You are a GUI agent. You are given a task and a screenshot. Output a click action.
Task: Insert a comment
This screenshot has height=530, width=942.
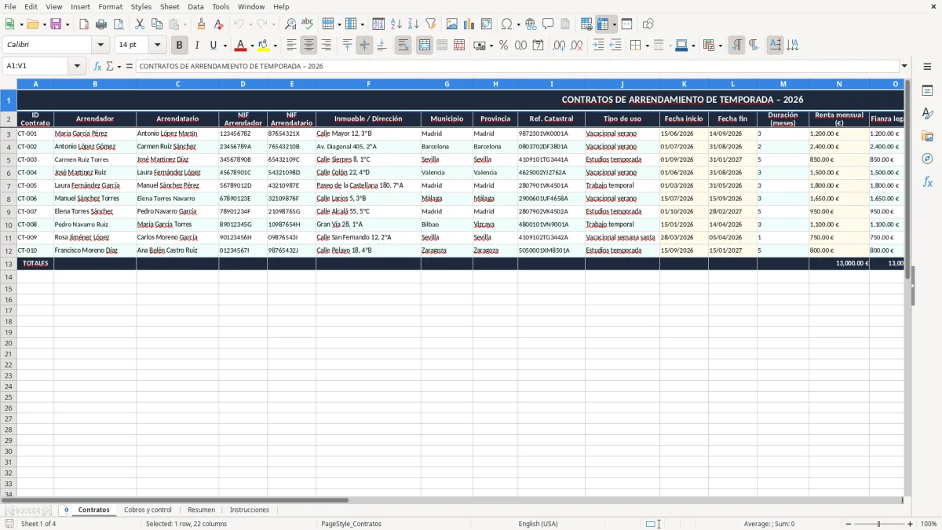(x=548, y=24)
